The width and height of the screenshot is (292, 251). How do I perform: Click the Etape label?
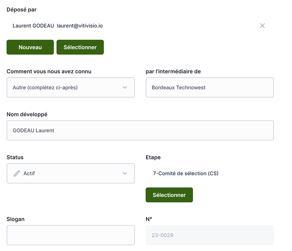coord(153,157)
